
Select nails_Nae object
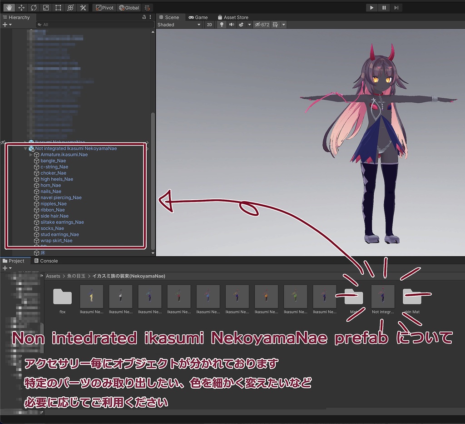coord(51,192)
